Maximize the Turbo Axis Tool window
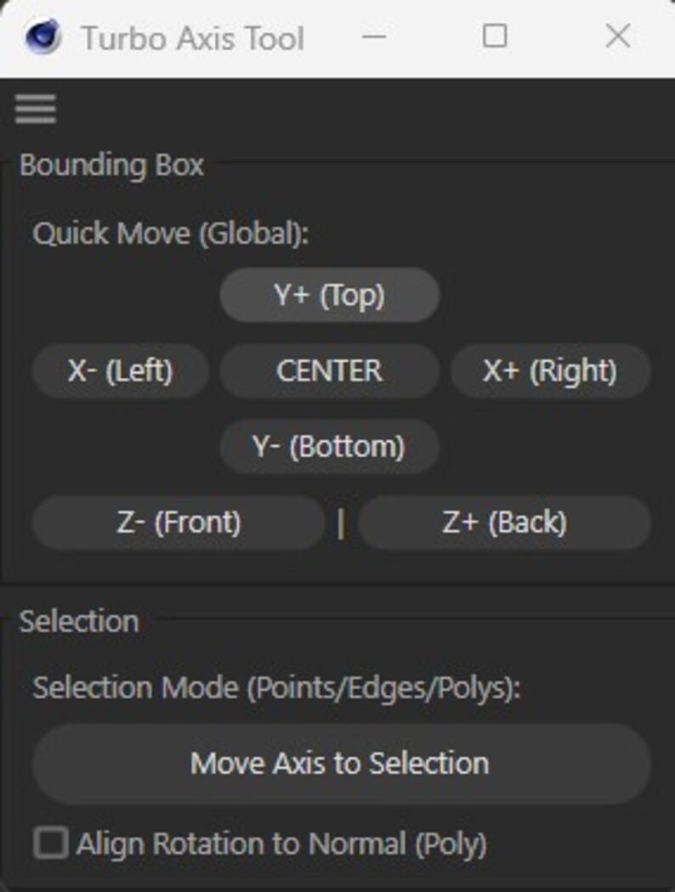675x892 pixels. [495, 37]
